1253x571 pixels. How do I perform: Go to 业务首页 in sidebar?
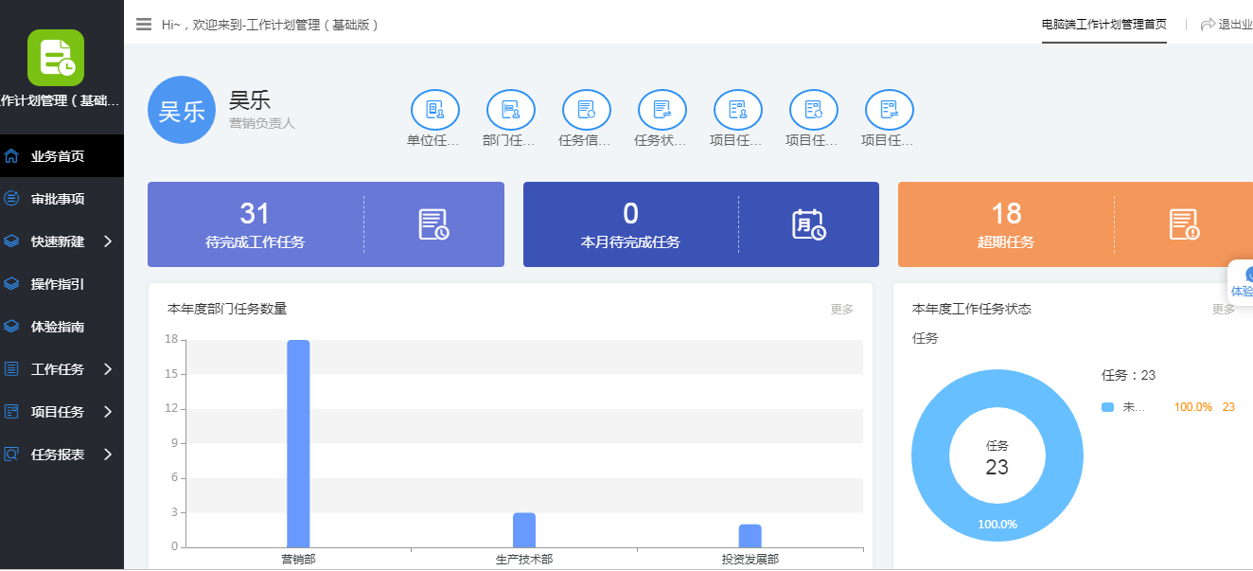tap(62, 156)
